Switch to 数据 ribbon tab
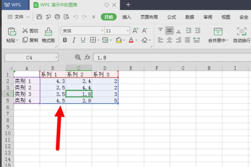This screenshot has height=167, width=251. 190,17
